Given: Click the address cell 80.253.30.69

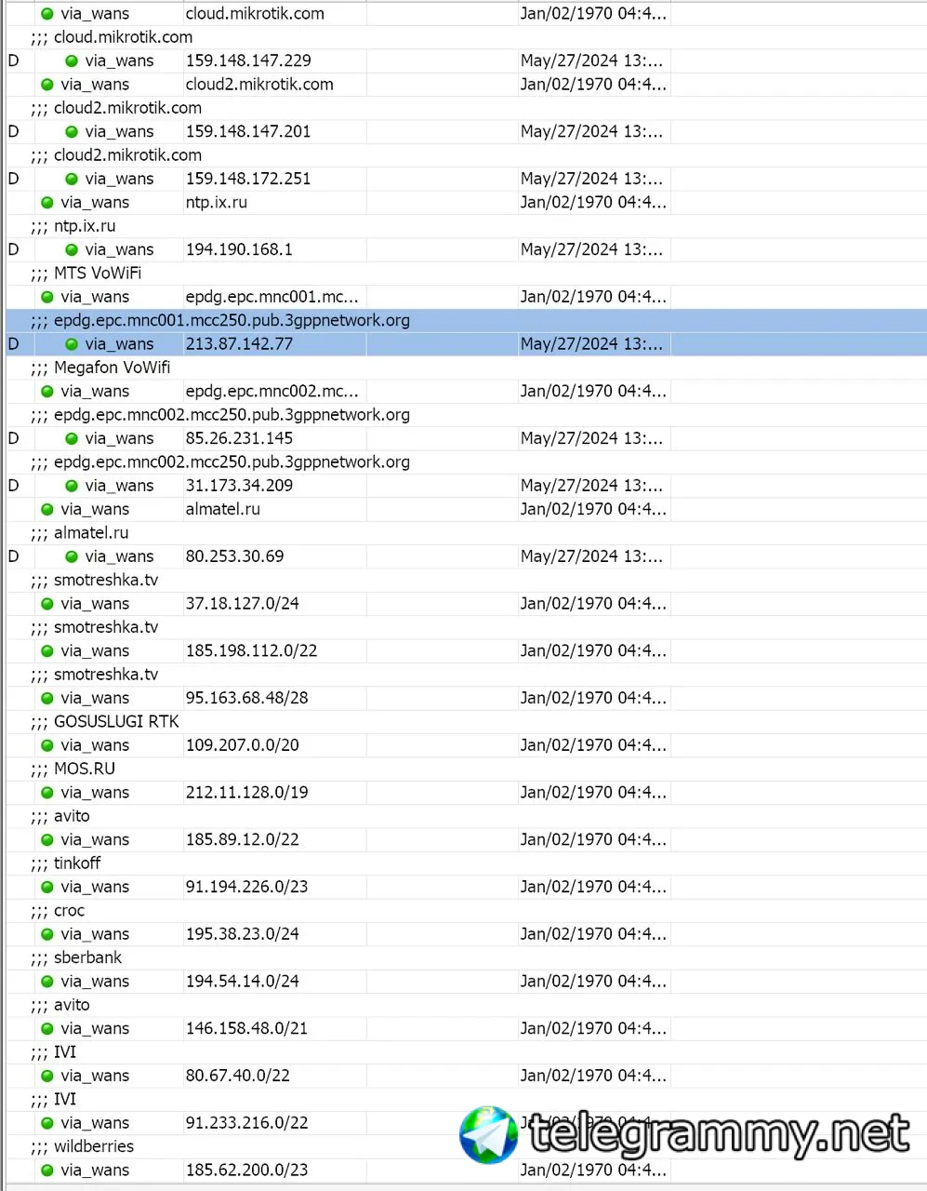Looking at the screenshot, I should pos(234,556).
